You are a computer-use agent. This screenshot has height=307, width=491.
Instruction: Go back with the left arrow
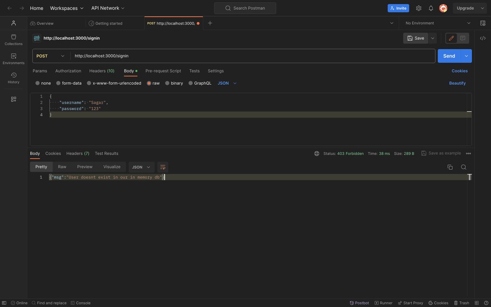point(9,8)
